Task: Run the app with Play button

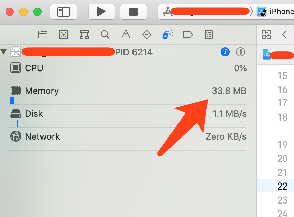Action: pos(101,12)
